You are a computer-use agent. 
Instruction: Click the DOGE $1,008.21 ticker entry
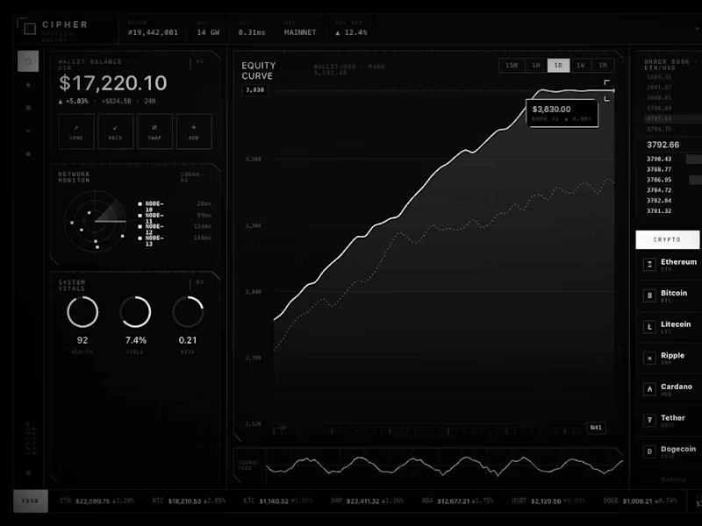pyautogui.click(x=641, y=501)
